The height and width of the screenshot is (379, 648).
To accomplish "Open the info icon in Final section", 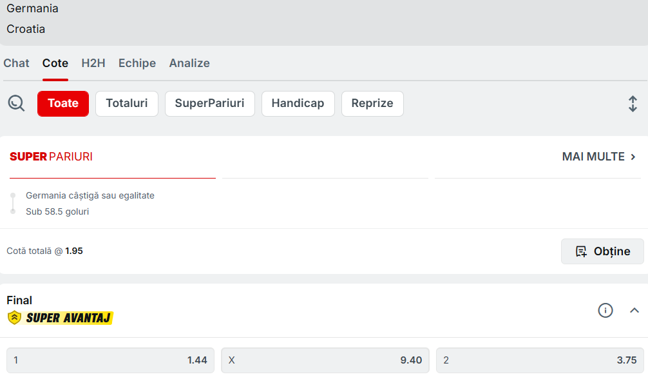I will pyautogui.click(x=605, y=311).
